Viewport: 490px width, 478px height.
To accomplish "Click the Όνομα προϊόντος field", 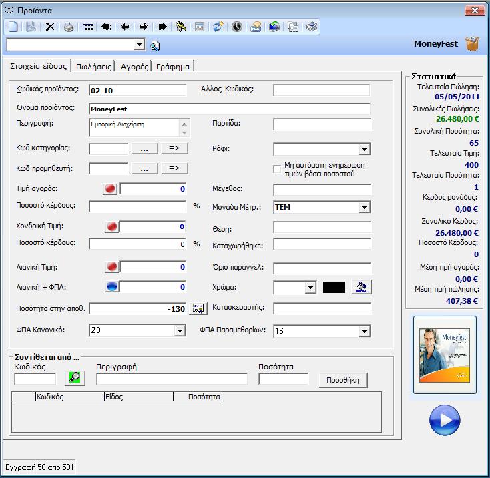I will 230,109.
